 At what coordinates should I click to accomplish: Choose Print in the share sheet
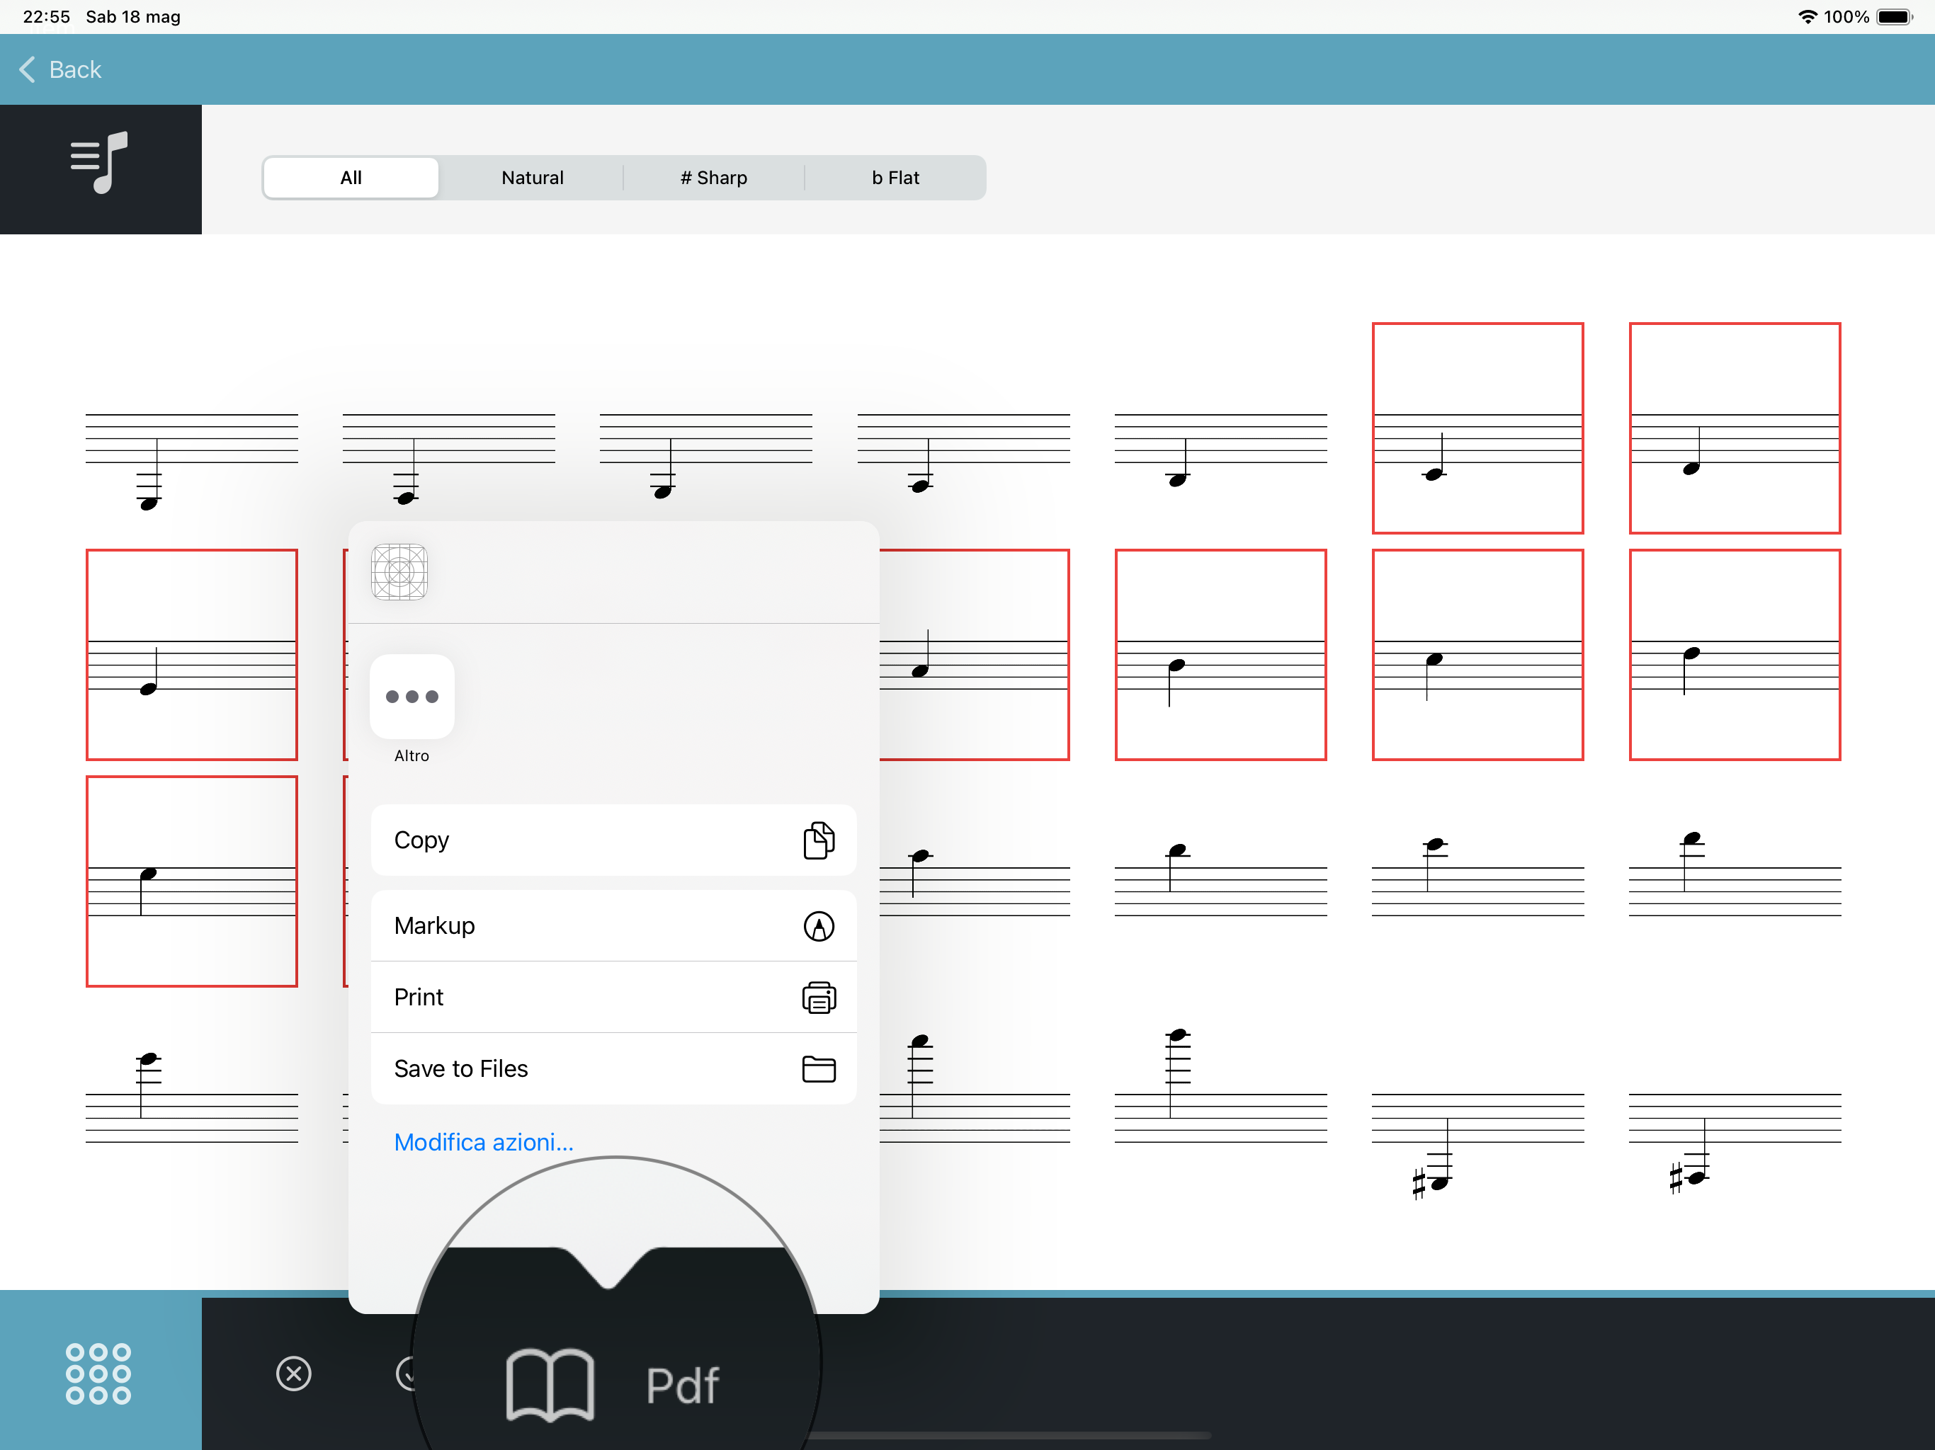tap(613, 997)
